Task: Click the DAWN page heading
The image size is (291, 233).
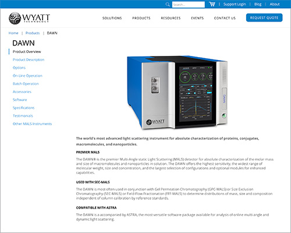Action: [x=23, y=43]
